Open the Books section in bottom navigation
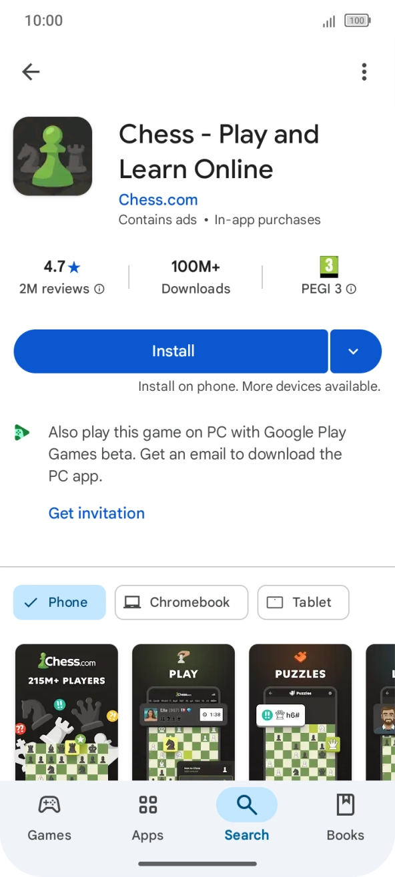 [x=346, y=818]
